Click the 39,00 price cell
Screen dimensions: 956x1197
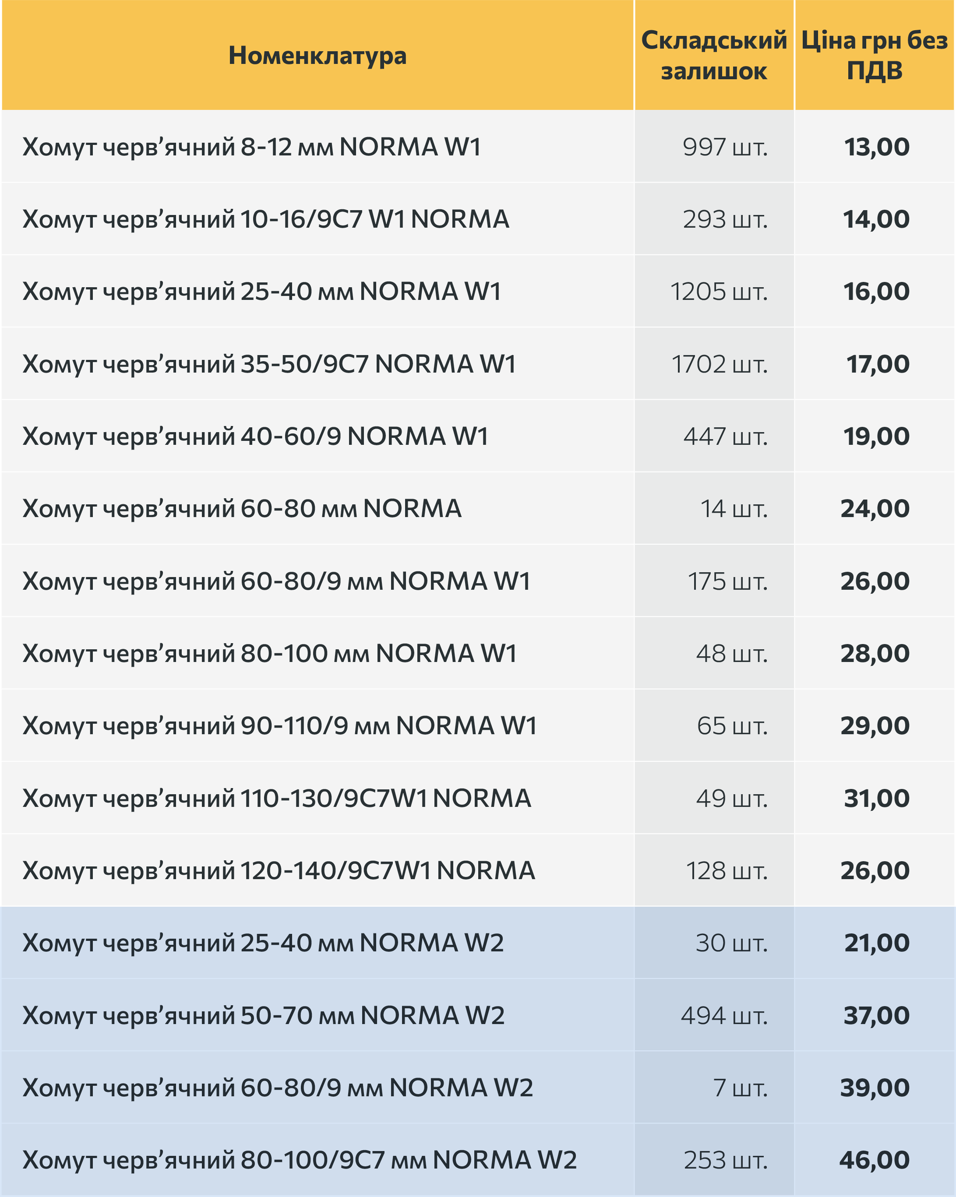coord(875,1087)
